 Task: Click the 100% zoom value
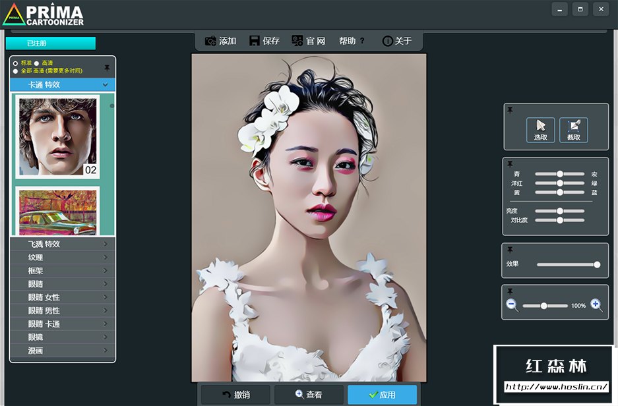click(x=578, y=306)
